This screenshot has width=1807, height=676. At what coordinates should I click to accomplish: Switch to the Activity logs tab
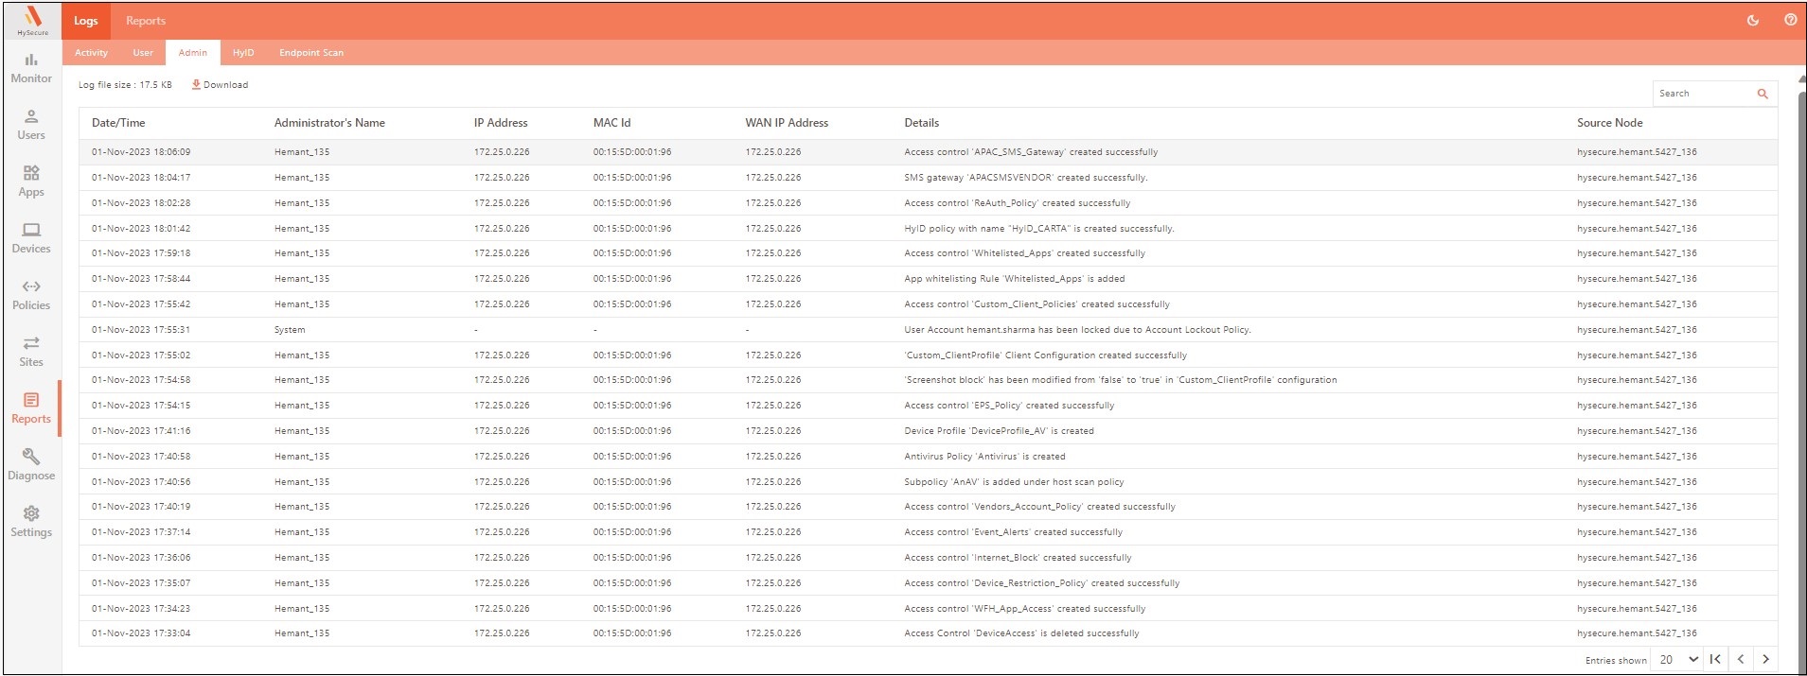coord(91,53)
